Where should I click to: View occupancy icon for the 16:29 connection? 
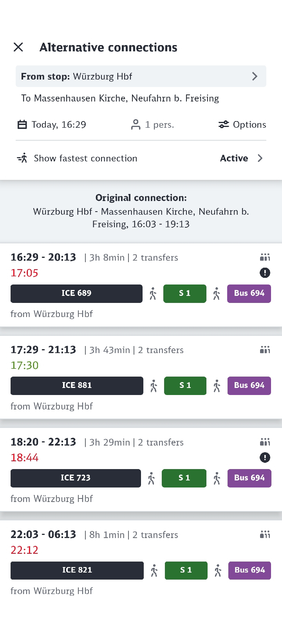265,257
